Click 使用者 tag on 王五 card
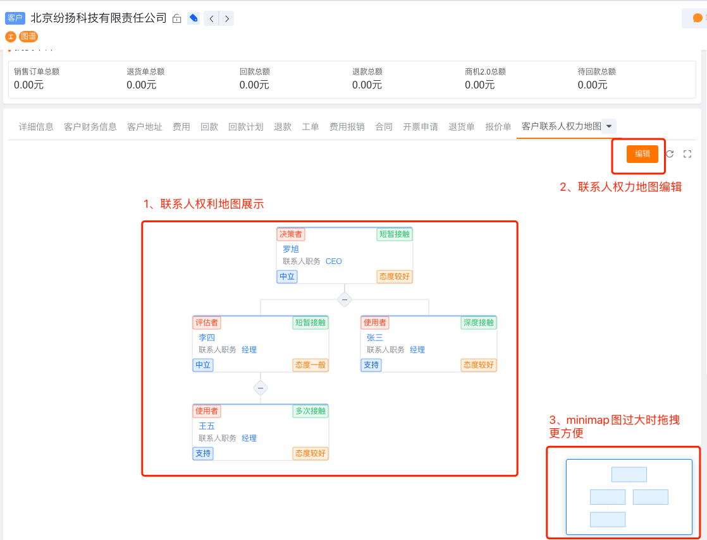707x540 pixels. pyautogui.click(x=207, y=411)
